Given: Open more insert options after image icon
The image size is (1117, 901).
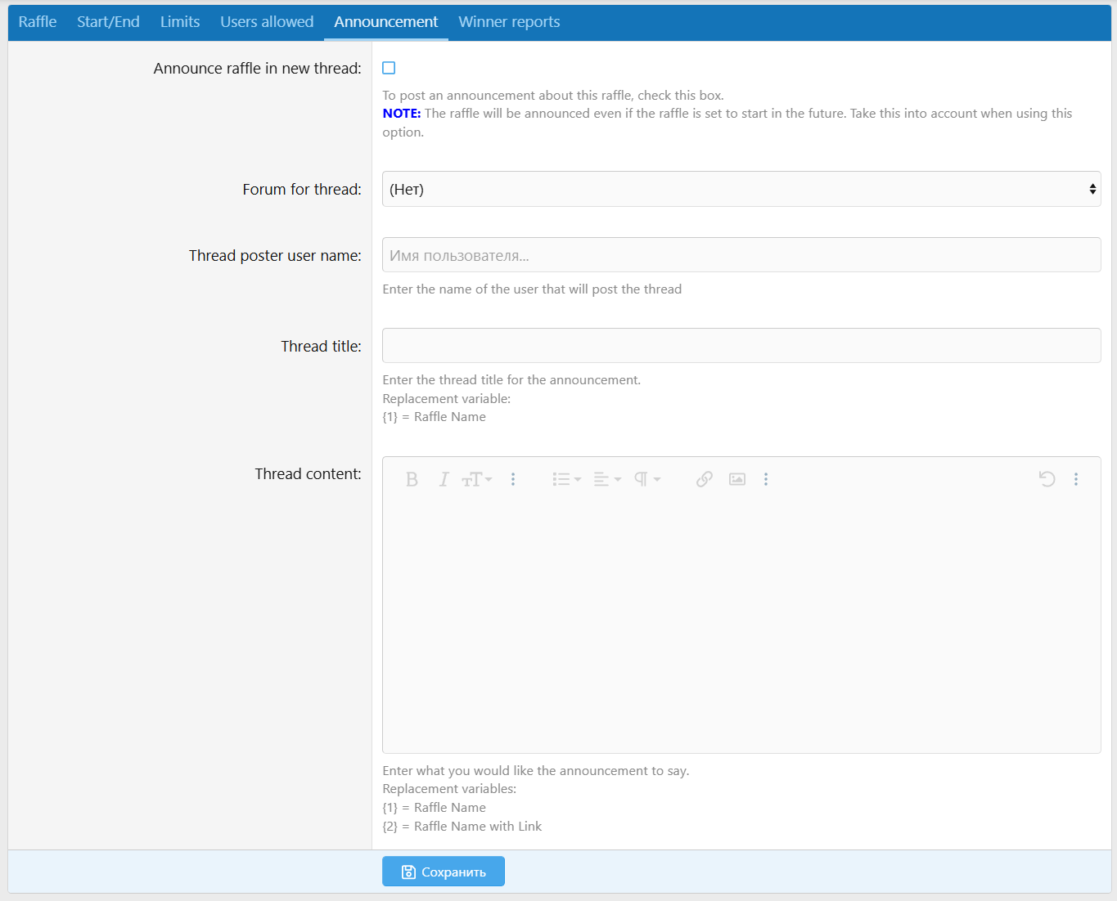Looking at the screenshot, I should point(766,479).
